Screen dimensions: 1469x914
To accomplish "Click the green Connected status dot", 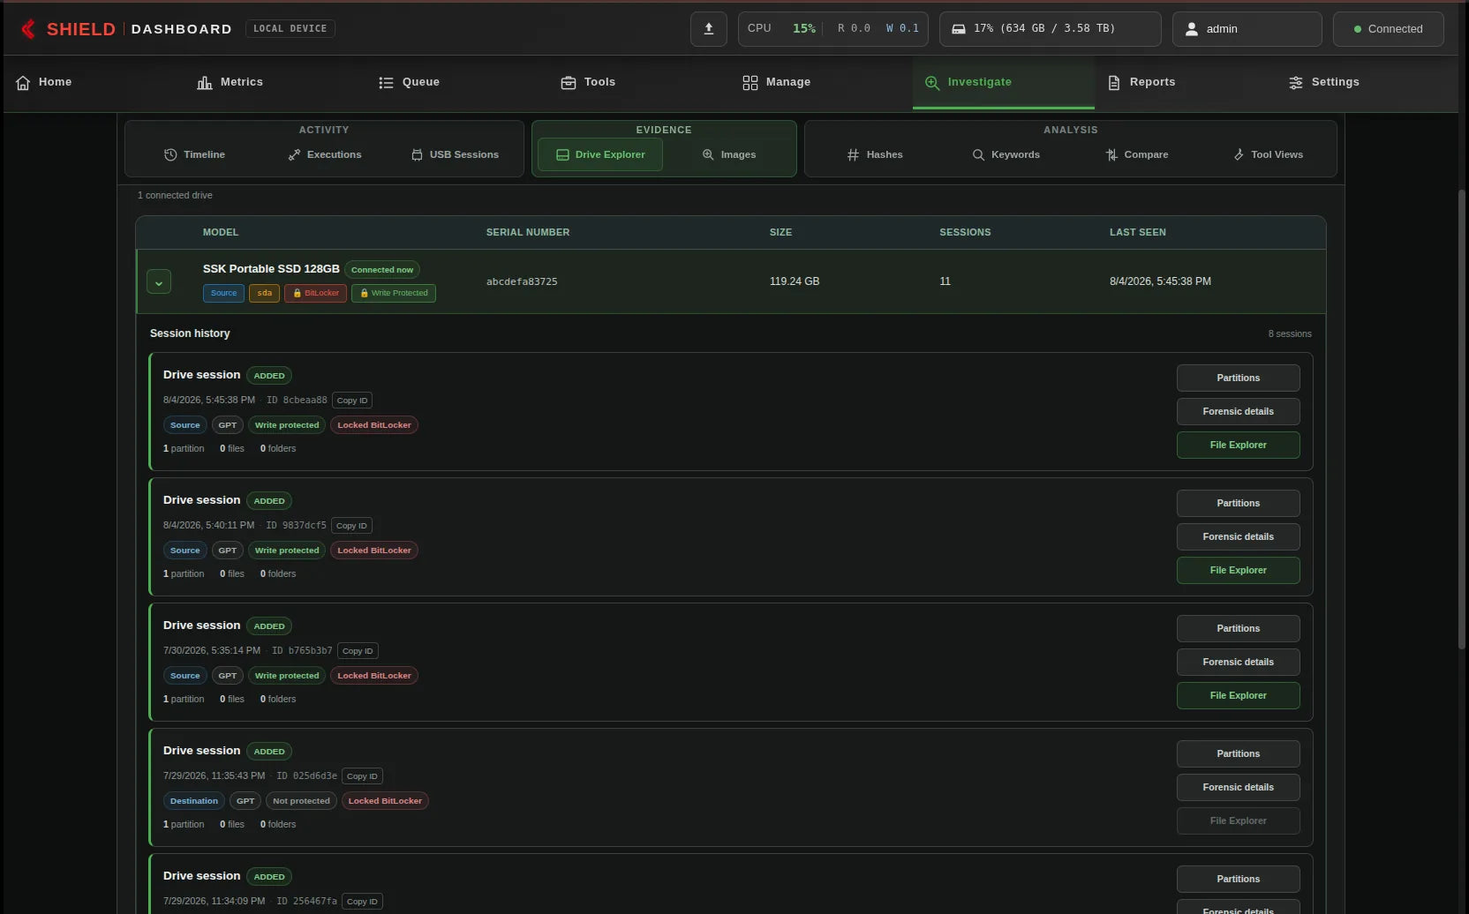I will tap(1358, 29).
